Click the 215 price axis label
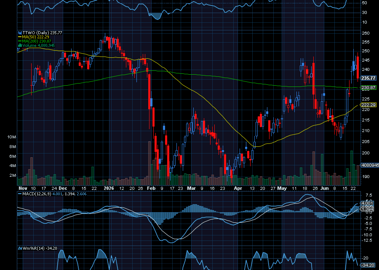379x270 pixels. (x=366, y=120)
